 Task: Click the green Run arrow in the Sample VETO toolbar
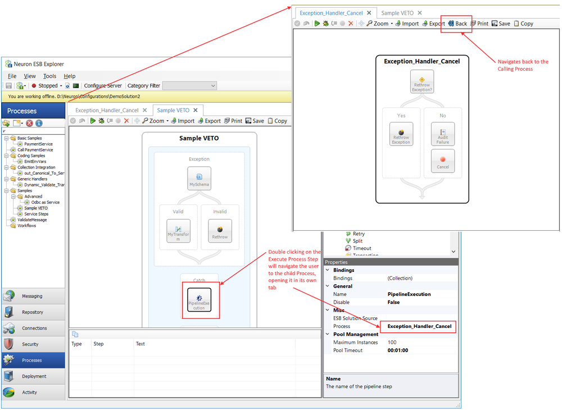(93, 121)
